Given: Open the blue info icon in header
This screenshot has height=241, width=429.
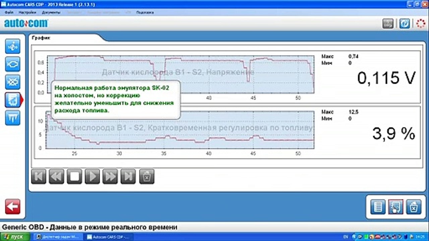Looking at the screenshot, I should click(405, 24).
